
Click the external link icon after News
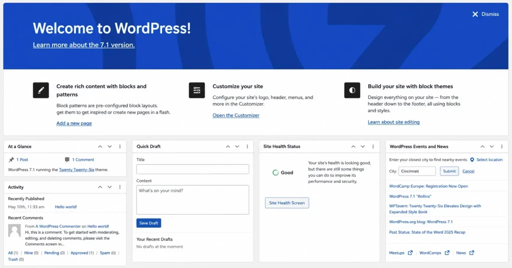coord(471,253)
